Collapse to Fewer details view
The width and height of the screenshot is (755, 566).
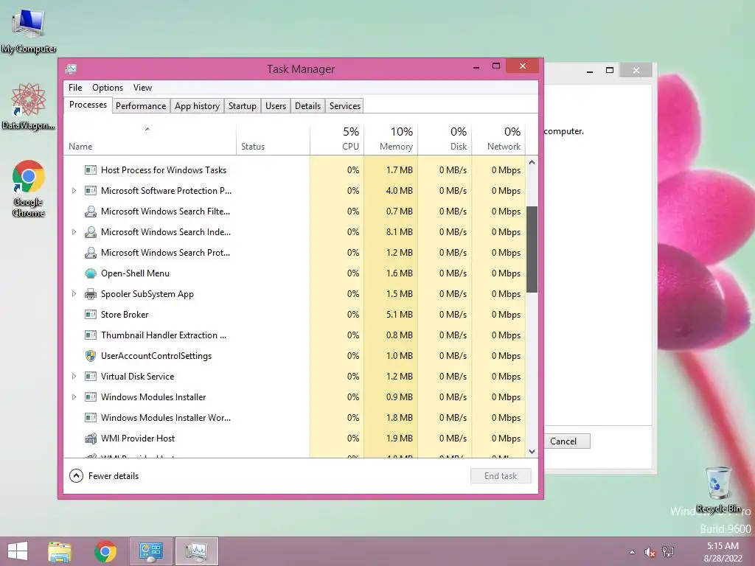104,476
